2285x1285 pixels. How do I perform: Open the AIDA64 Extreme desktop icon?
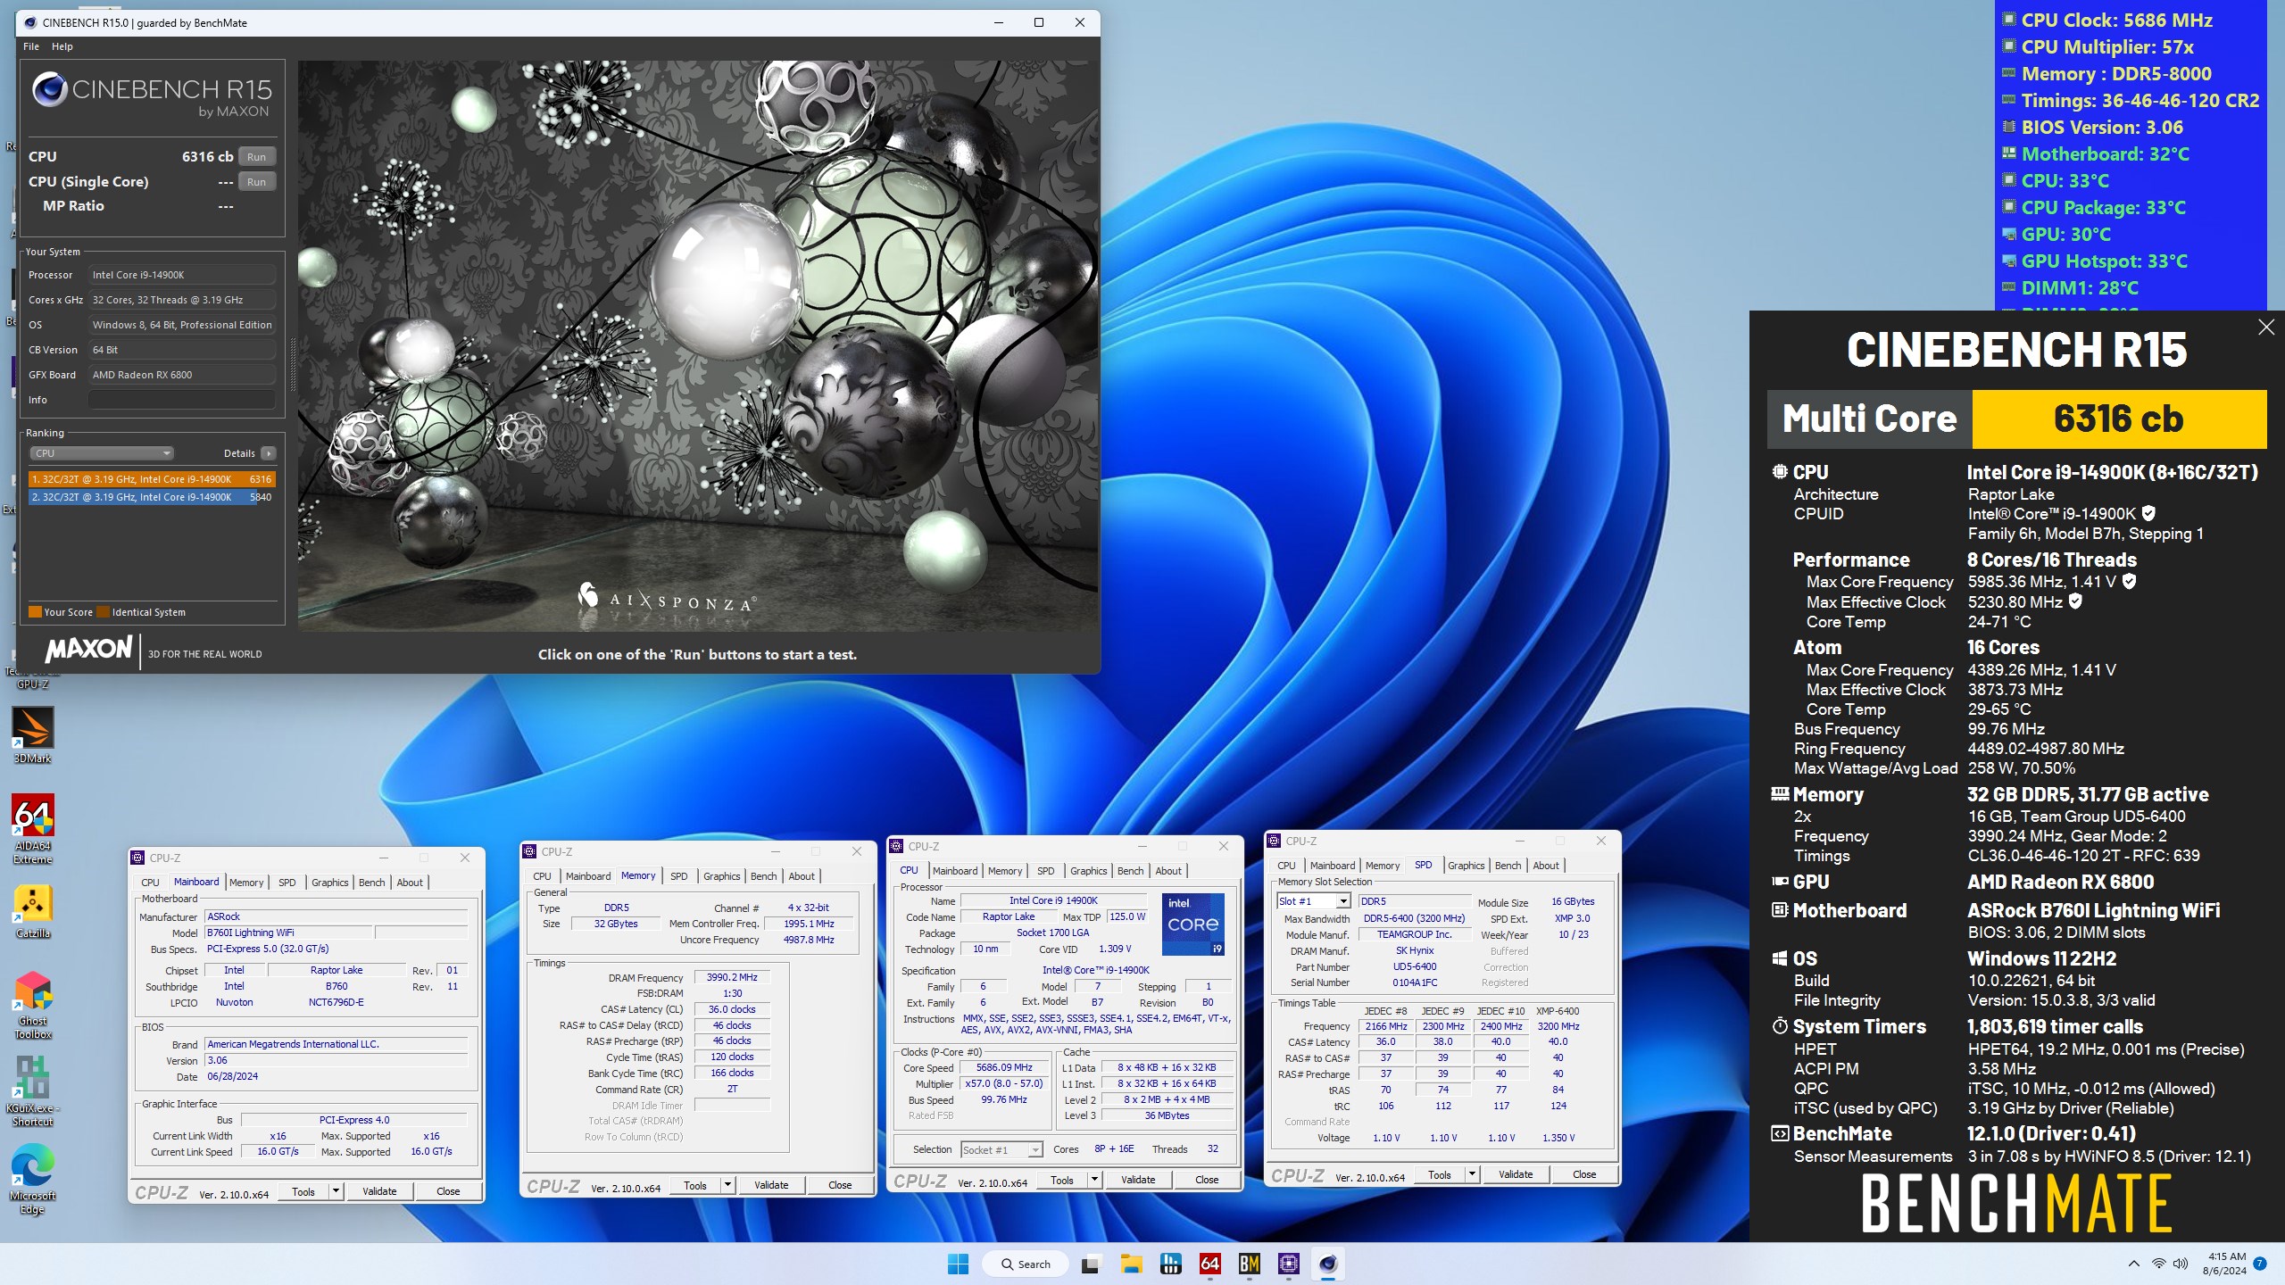(33, 828)
